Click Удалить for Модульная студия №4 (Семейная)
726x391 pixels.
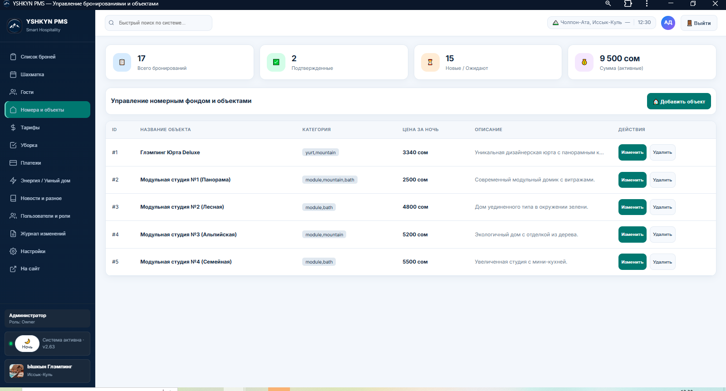(x=662, y=262)
